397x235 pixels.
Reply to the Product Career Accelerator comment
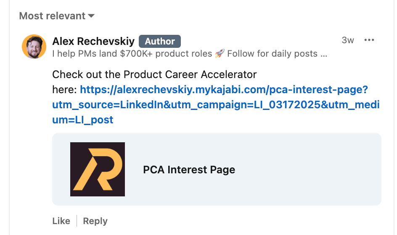(x=95, y=221)
